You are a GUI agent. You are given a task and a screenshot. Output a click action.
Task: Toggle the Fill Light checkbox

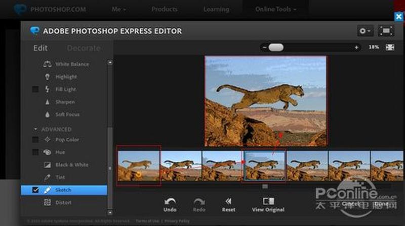click(35, 89)
